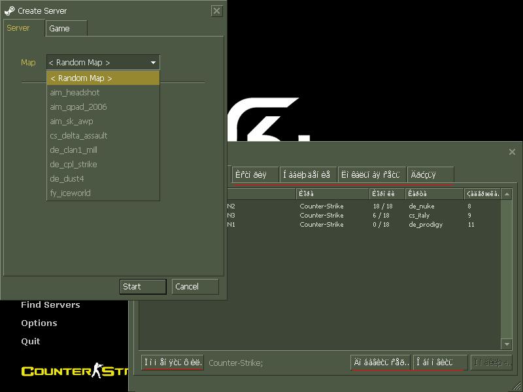Select the N3 server row name
Viewport: 523px width, 392px height.
click(231, 216)
